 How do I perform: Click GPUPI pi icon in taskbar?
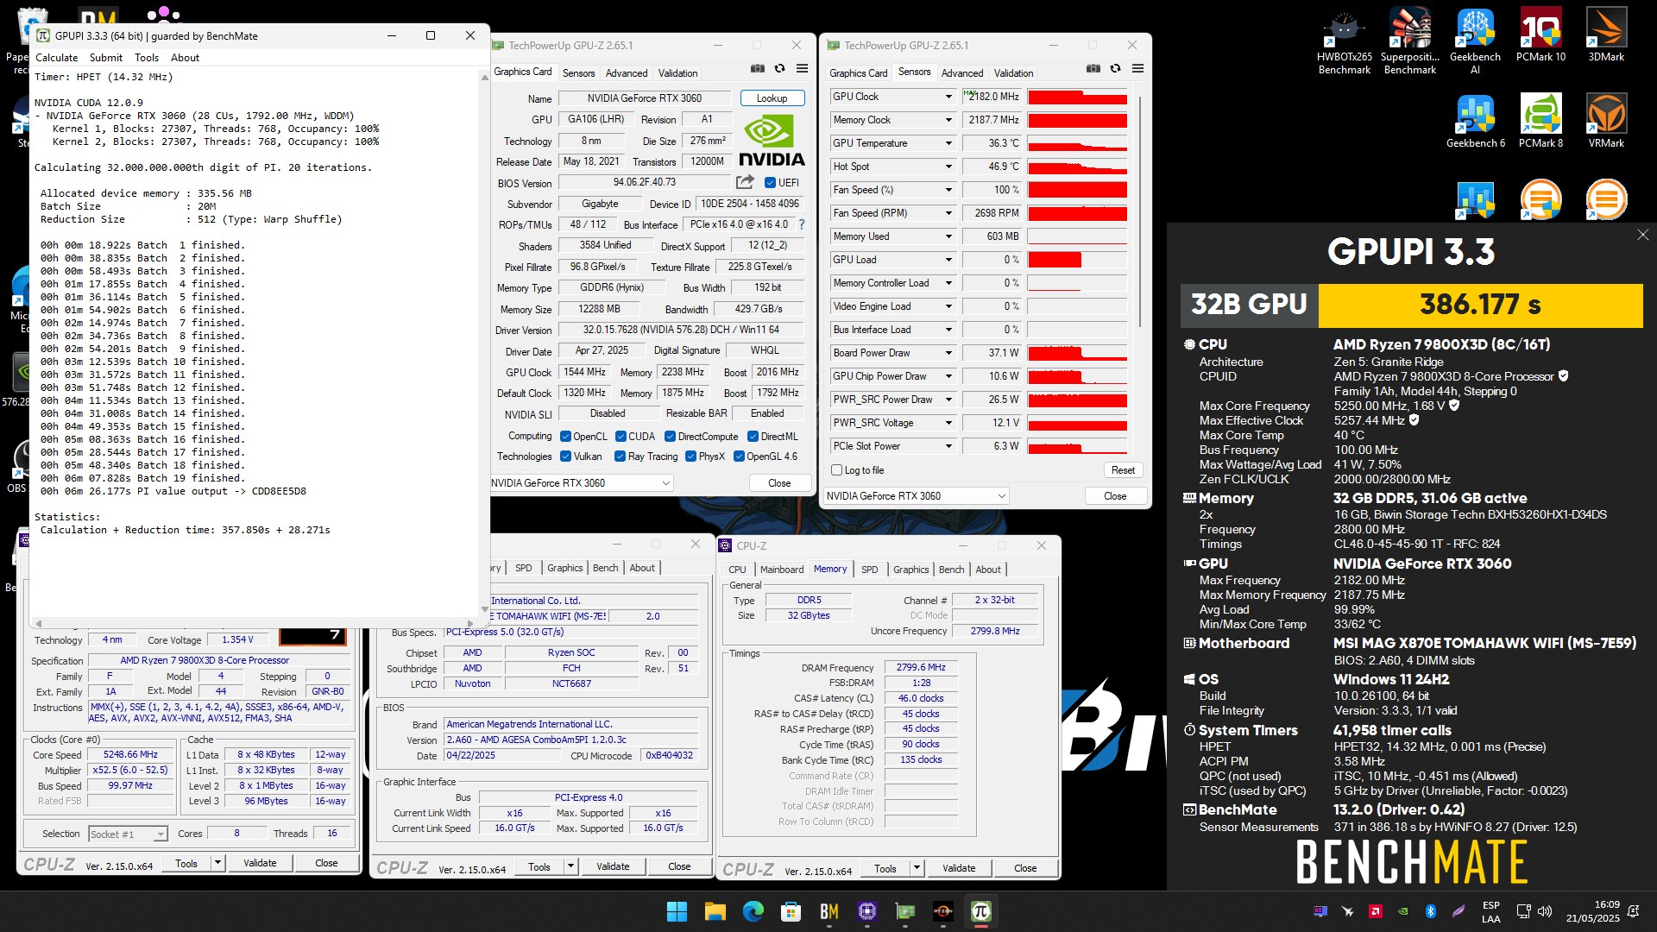tap(980, 911)
